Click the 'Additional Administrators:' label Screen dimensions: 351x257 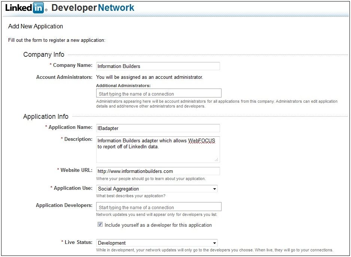tap(123, 86)
